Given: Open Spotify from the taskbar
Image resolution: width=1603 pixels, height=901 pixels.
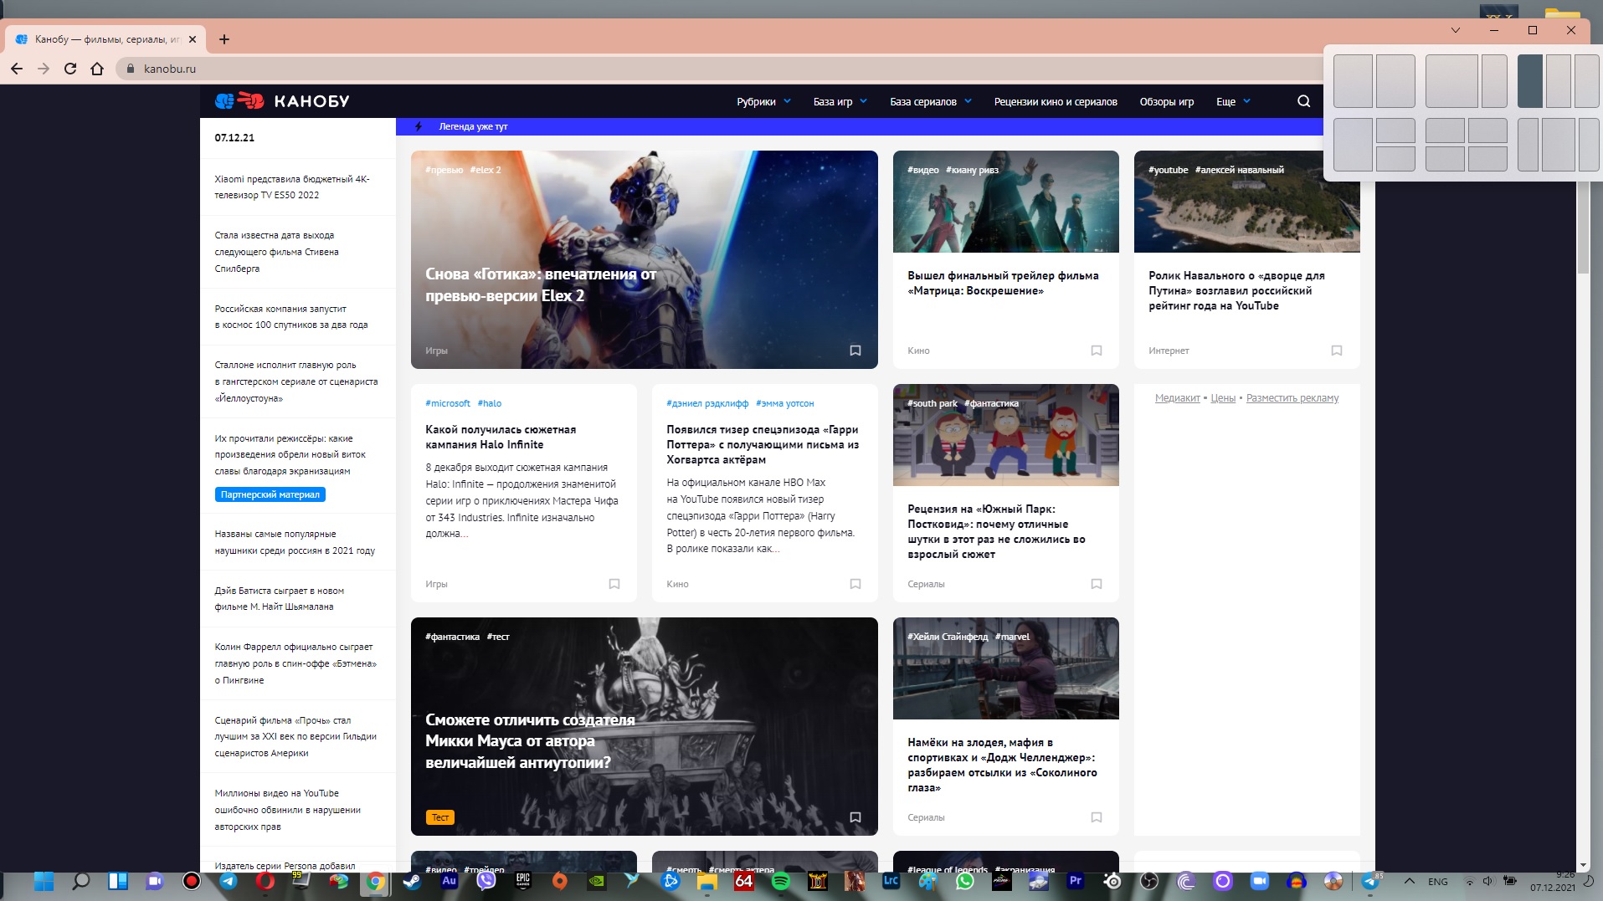Looking at the screenshot, I should (x=780, y=882).
